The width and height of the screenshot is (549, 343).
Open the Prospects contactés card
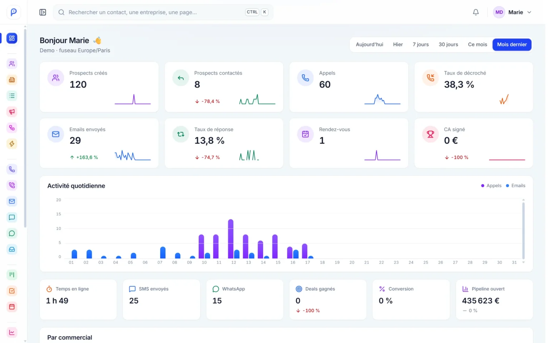pos(224,87)
